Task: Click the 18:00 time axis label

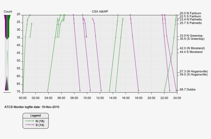Action: click(x=139, y=98)
